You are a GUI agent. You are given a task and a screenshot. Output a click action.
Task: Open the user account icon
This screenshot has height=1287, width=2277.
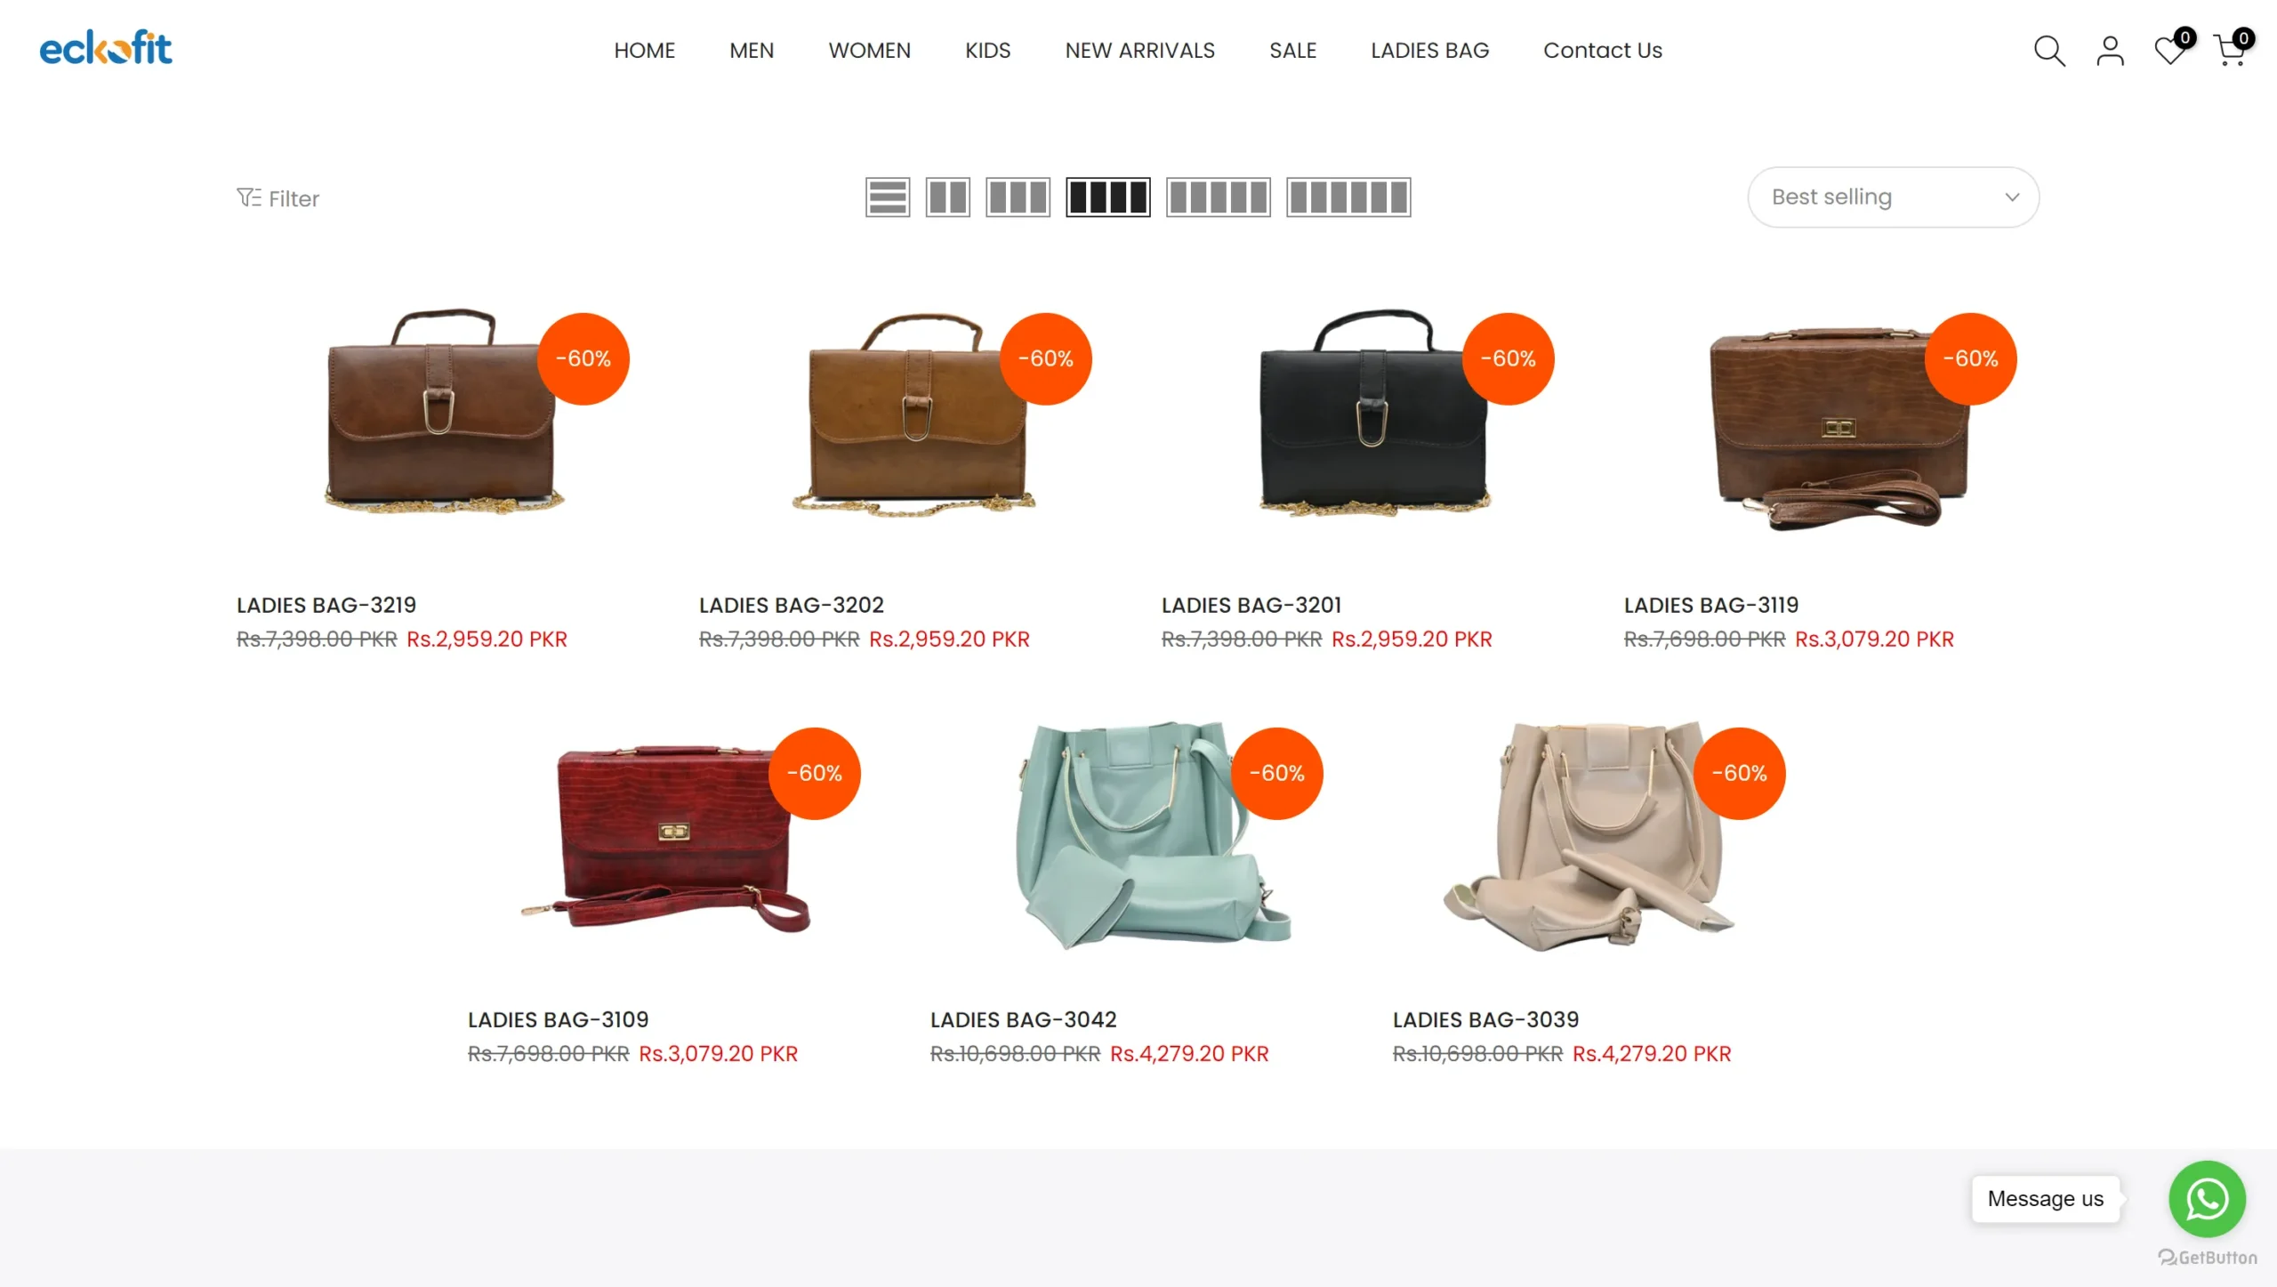tap(2110, 51)
